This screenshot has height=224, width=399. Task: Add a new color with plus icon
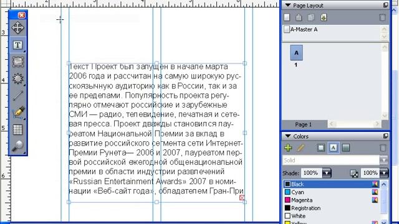pos(288,147)
